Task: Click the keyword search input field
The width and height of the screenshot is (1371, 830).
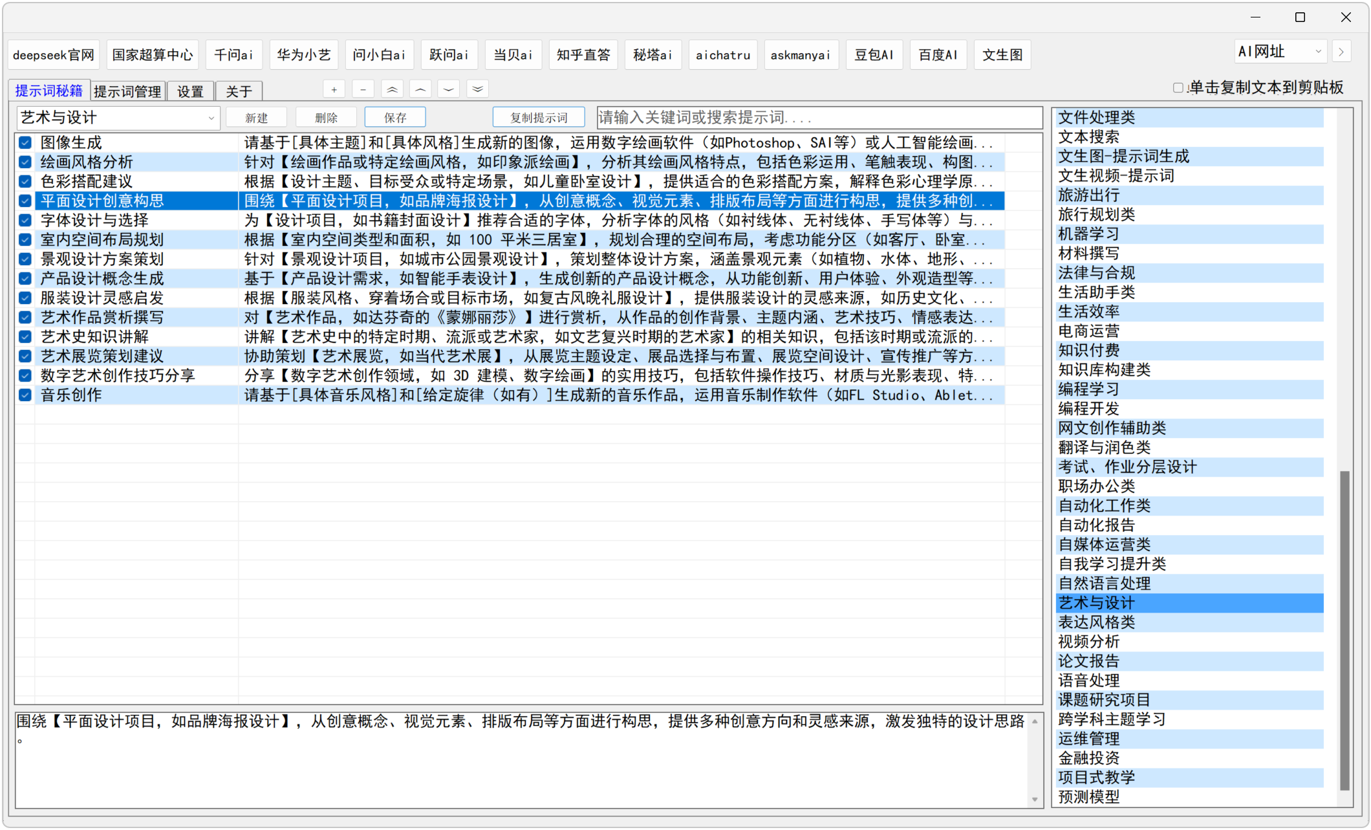Action: pos(819,118)
